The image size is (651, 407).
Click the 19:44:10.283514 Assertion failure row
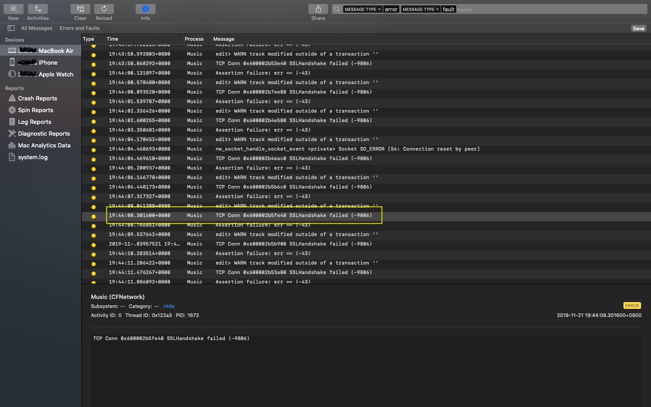click(366, 253)
